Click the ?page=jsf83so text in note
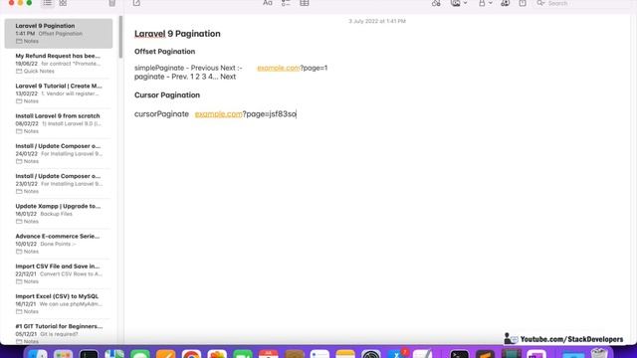 tap(270, 114)
